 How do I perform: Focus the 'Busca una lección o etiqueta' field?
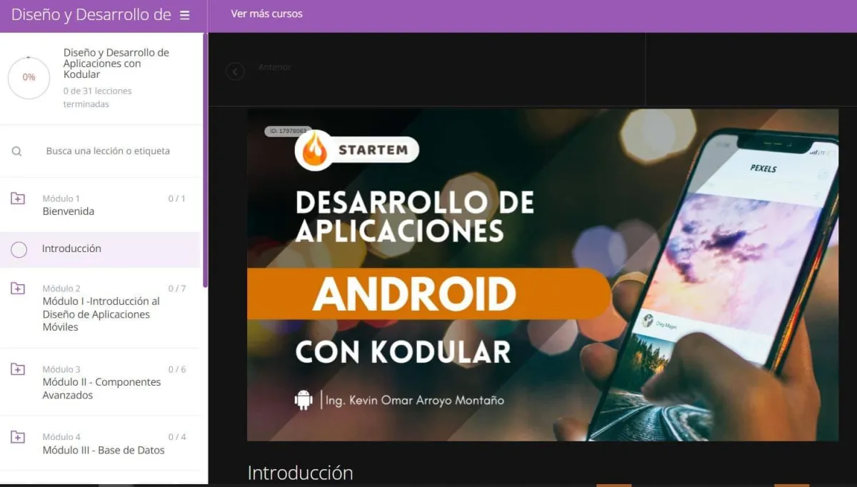point(108,151)
